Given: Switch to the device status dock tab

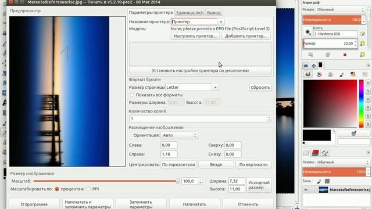Looking at the screenshot, I should click(x=306, y=66).
